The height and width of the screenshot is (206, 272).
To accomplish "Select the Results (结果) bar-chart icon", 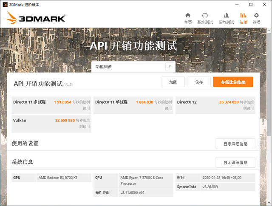I will coord(243,15).
